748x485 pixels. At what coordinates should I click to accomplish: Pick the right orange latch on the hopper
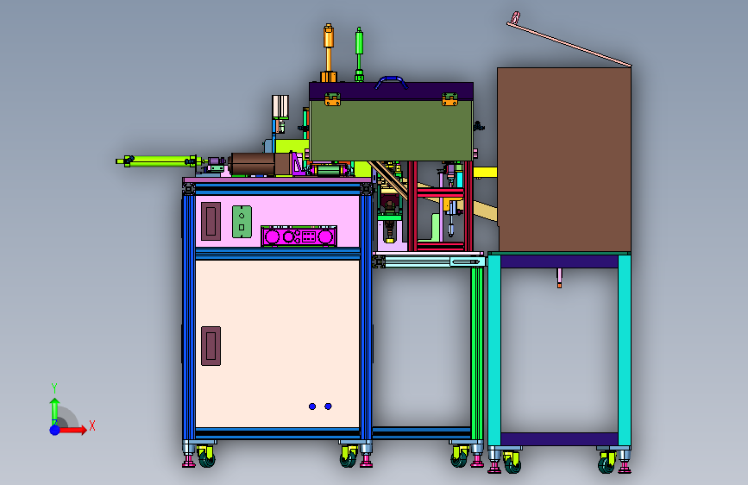coord(449,99)
